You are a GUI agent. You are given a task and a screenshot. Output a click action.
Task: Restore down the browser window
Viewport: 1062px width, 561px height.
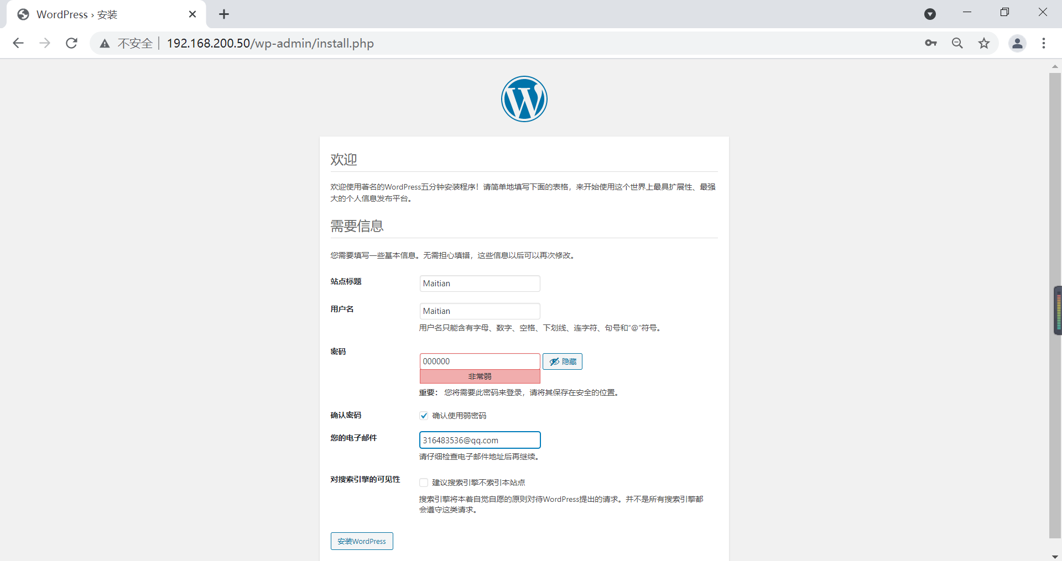click(x=1004, y=12)
